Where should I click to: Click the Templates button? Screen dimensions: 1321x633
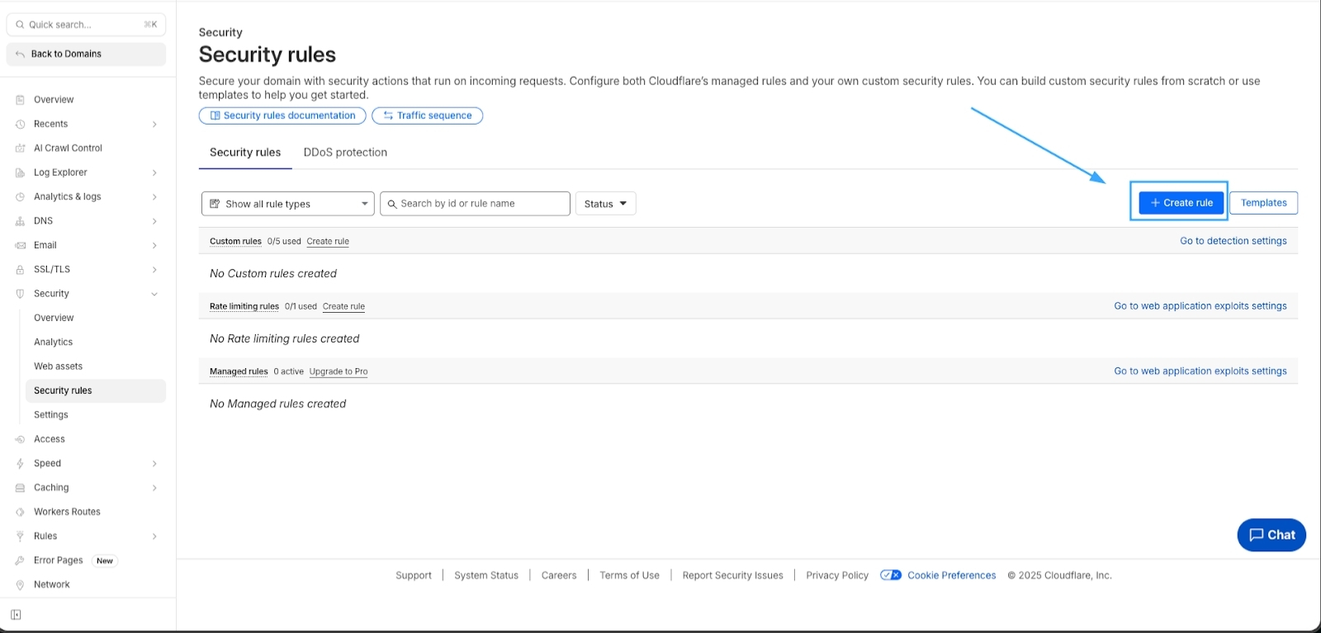1263,203
